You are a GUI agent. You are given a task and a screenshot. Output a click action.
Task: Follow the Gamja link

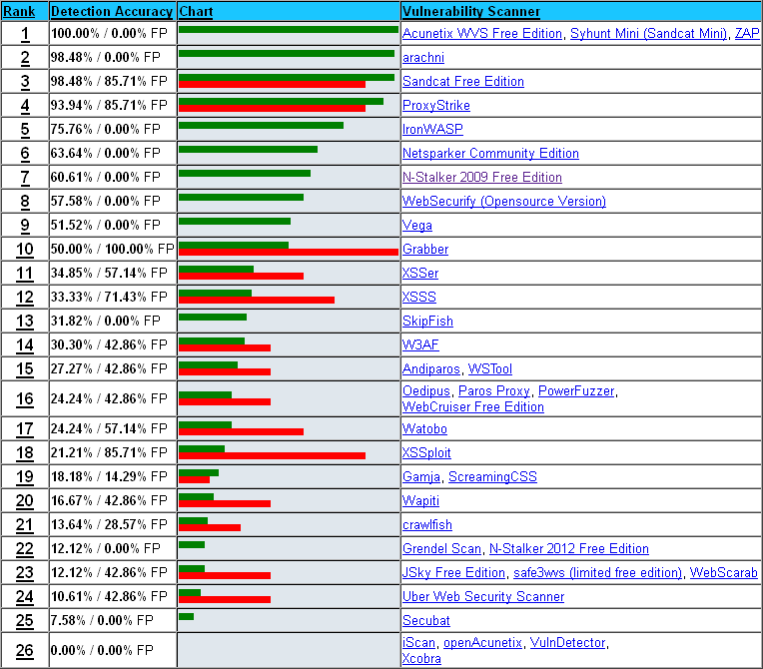pos(421,477)
